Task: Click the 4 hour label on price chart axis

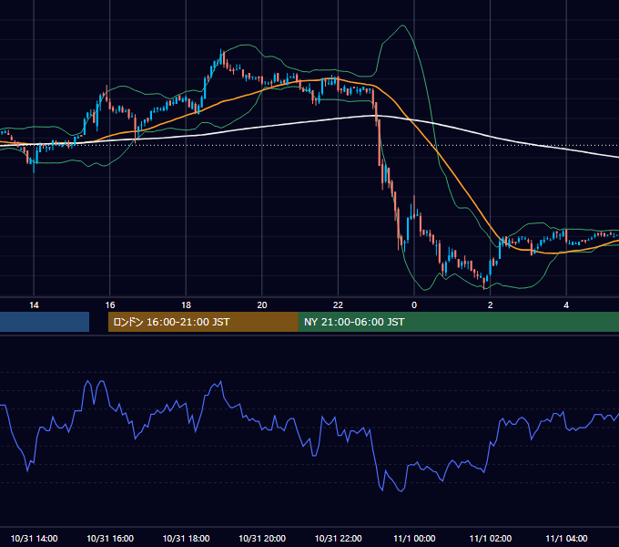Action: click(566, 305)
